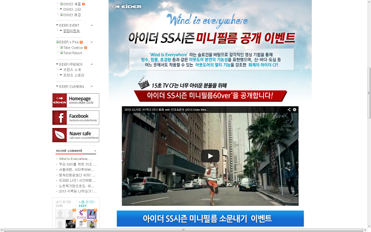
Task: Click the new-post badge beside EIDER's Pick
Action: (x=81, y=42)
